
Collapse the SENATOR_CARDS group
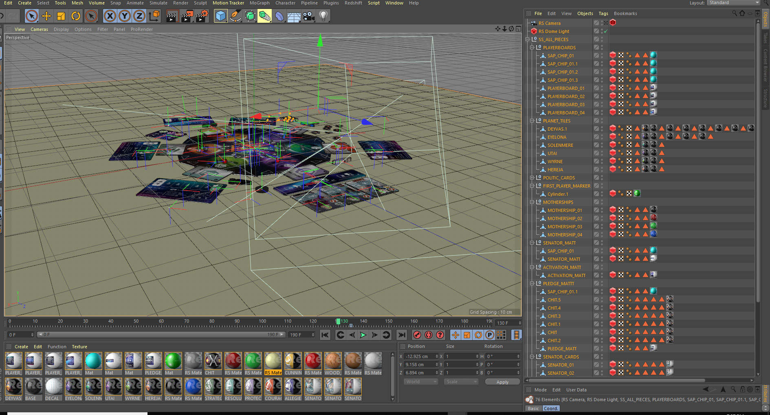[532, 357]
